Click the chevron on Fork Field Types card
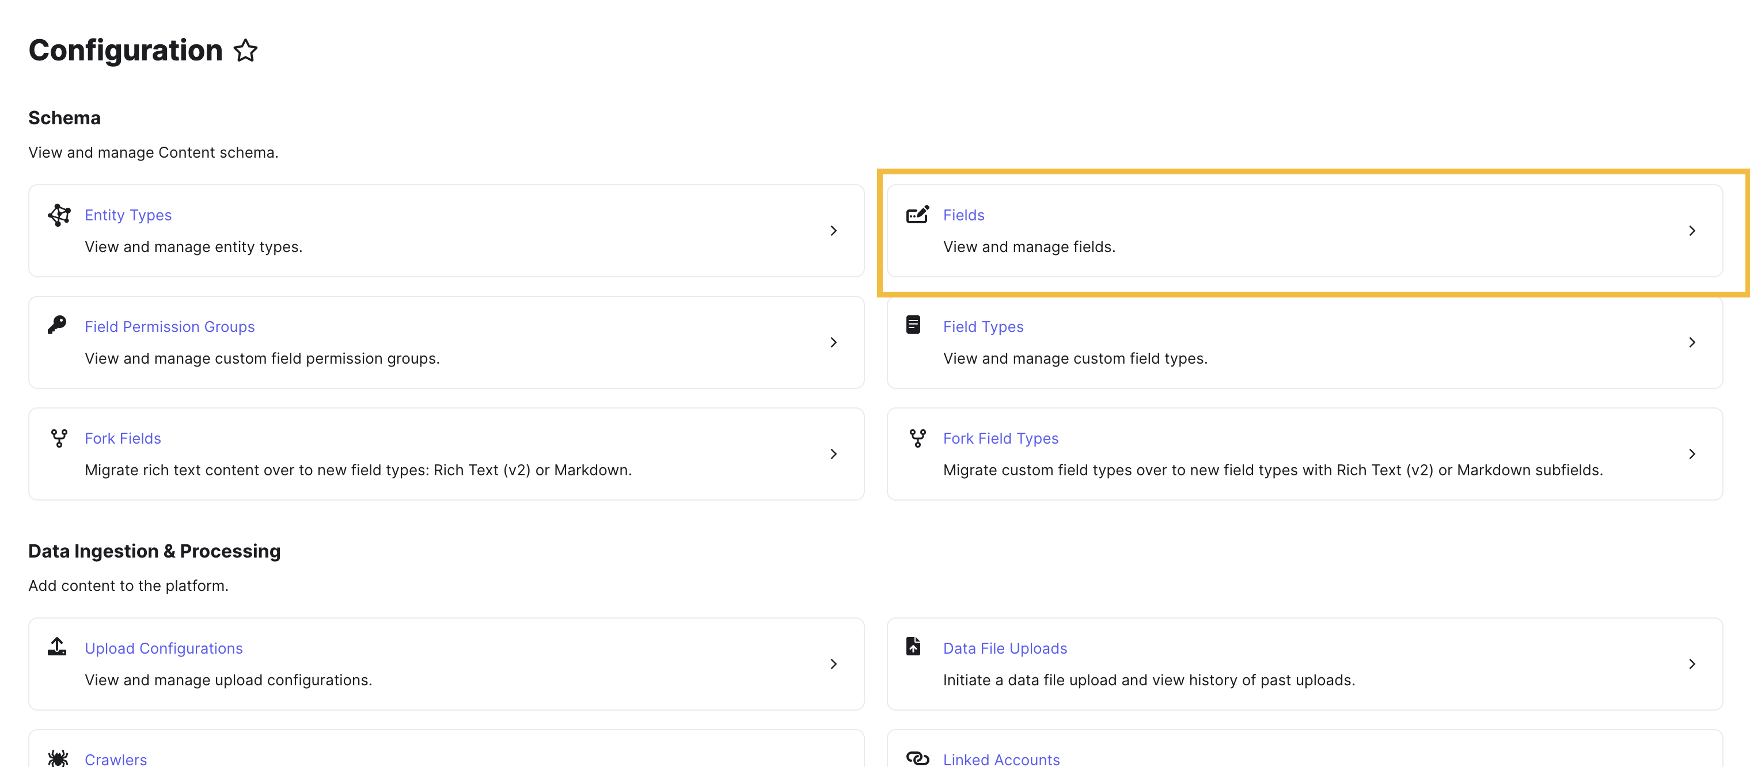The height and width of the screenshot is (767, 1750). [1692, 454]
